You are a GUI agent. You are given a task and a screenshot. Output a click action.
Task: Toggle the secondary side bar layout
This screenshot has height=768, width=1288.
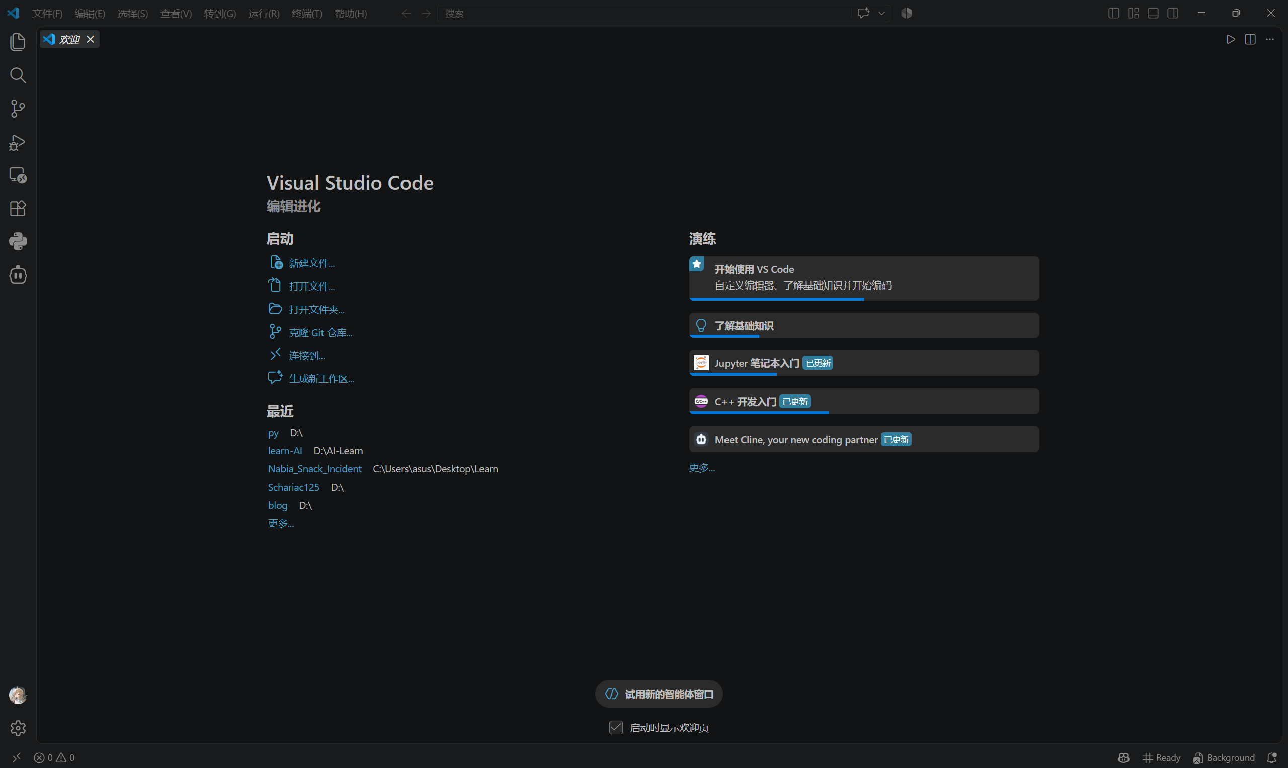[1172, 13]
